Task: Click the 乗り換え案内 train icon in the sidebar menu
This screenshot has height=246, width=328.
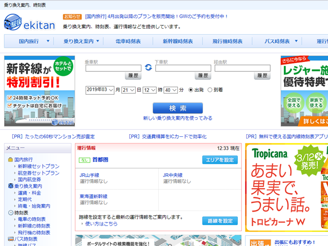Action: pyautogui.click(x=10, y=186)
